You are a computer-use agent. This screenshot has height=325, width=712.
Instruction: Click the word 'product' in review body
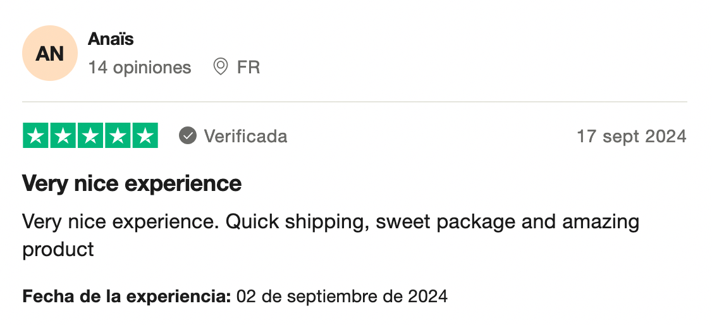pyautogui.click(x=58, y=249)
